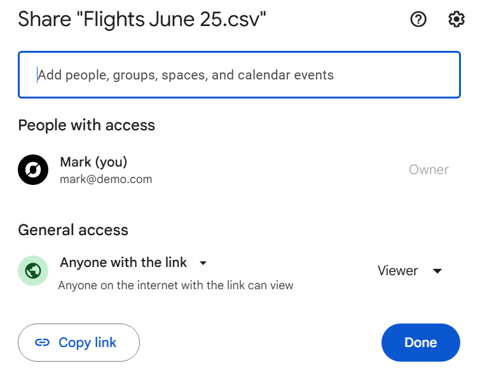Open the sharing help icon
This screenshot has width=480, height=368.
(418, 20)
